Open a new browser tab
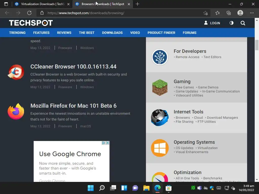The image size is (259, 194). coord(137,4)
